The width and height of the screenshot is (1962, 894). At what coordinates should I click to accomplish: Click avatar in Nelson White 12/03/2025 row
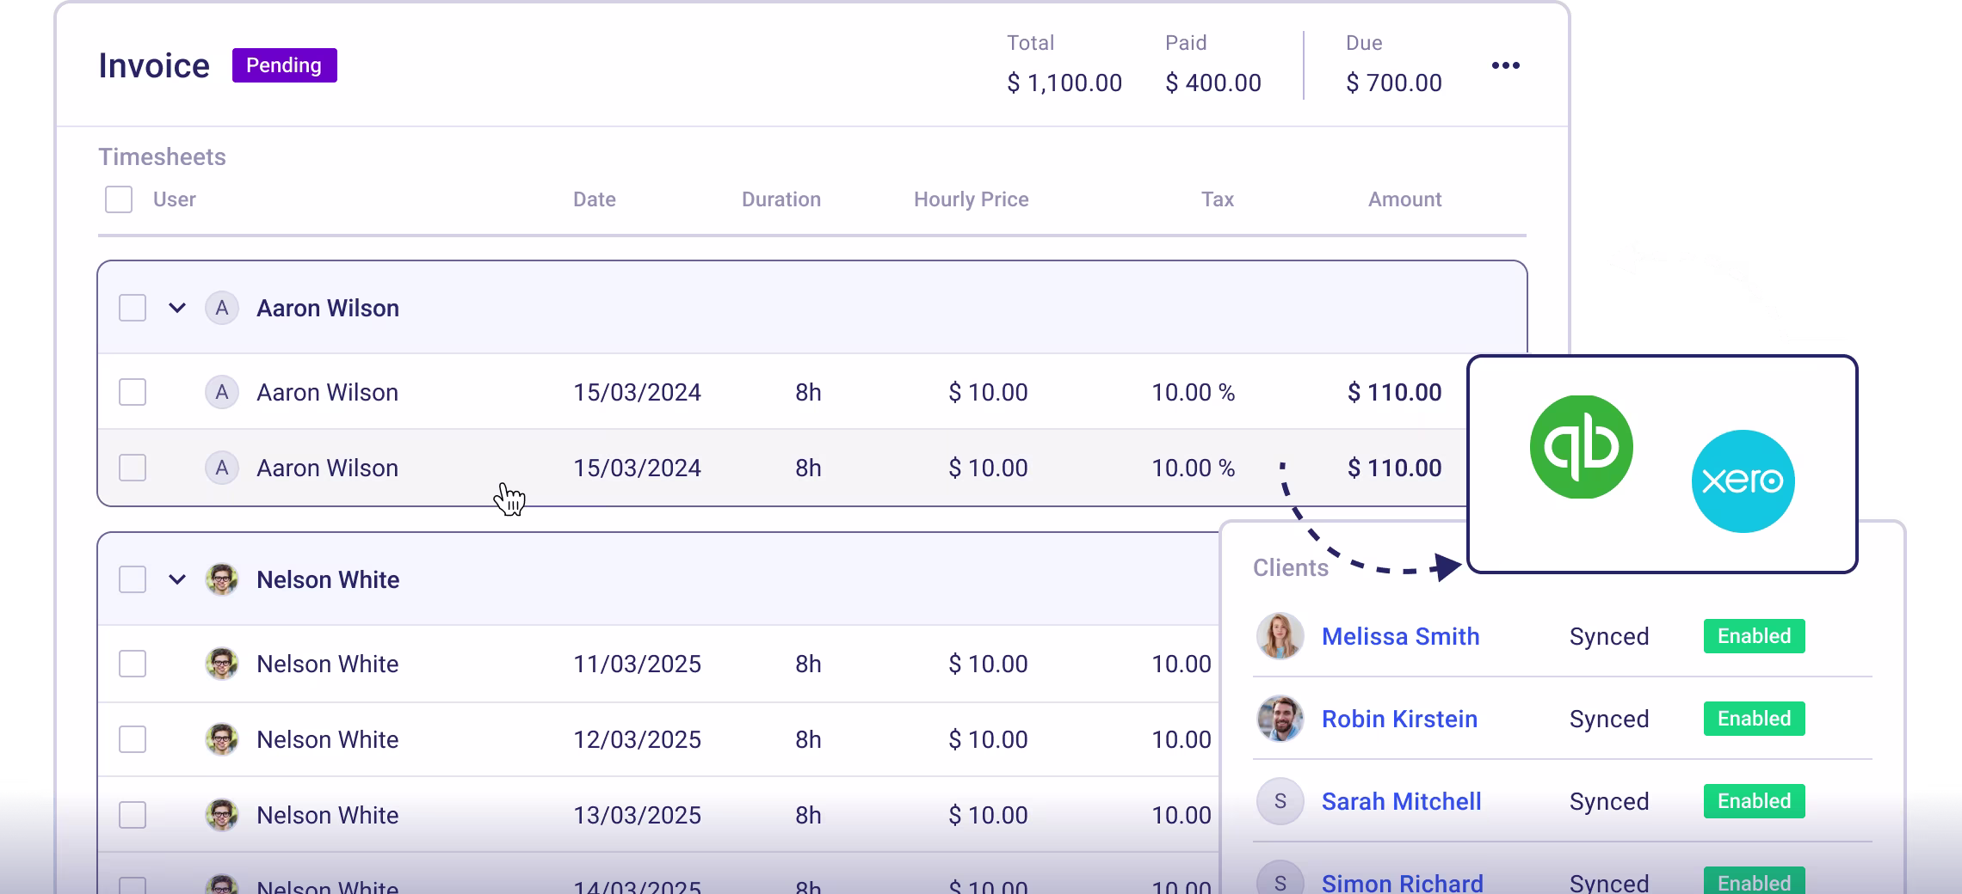pos(221,739)
